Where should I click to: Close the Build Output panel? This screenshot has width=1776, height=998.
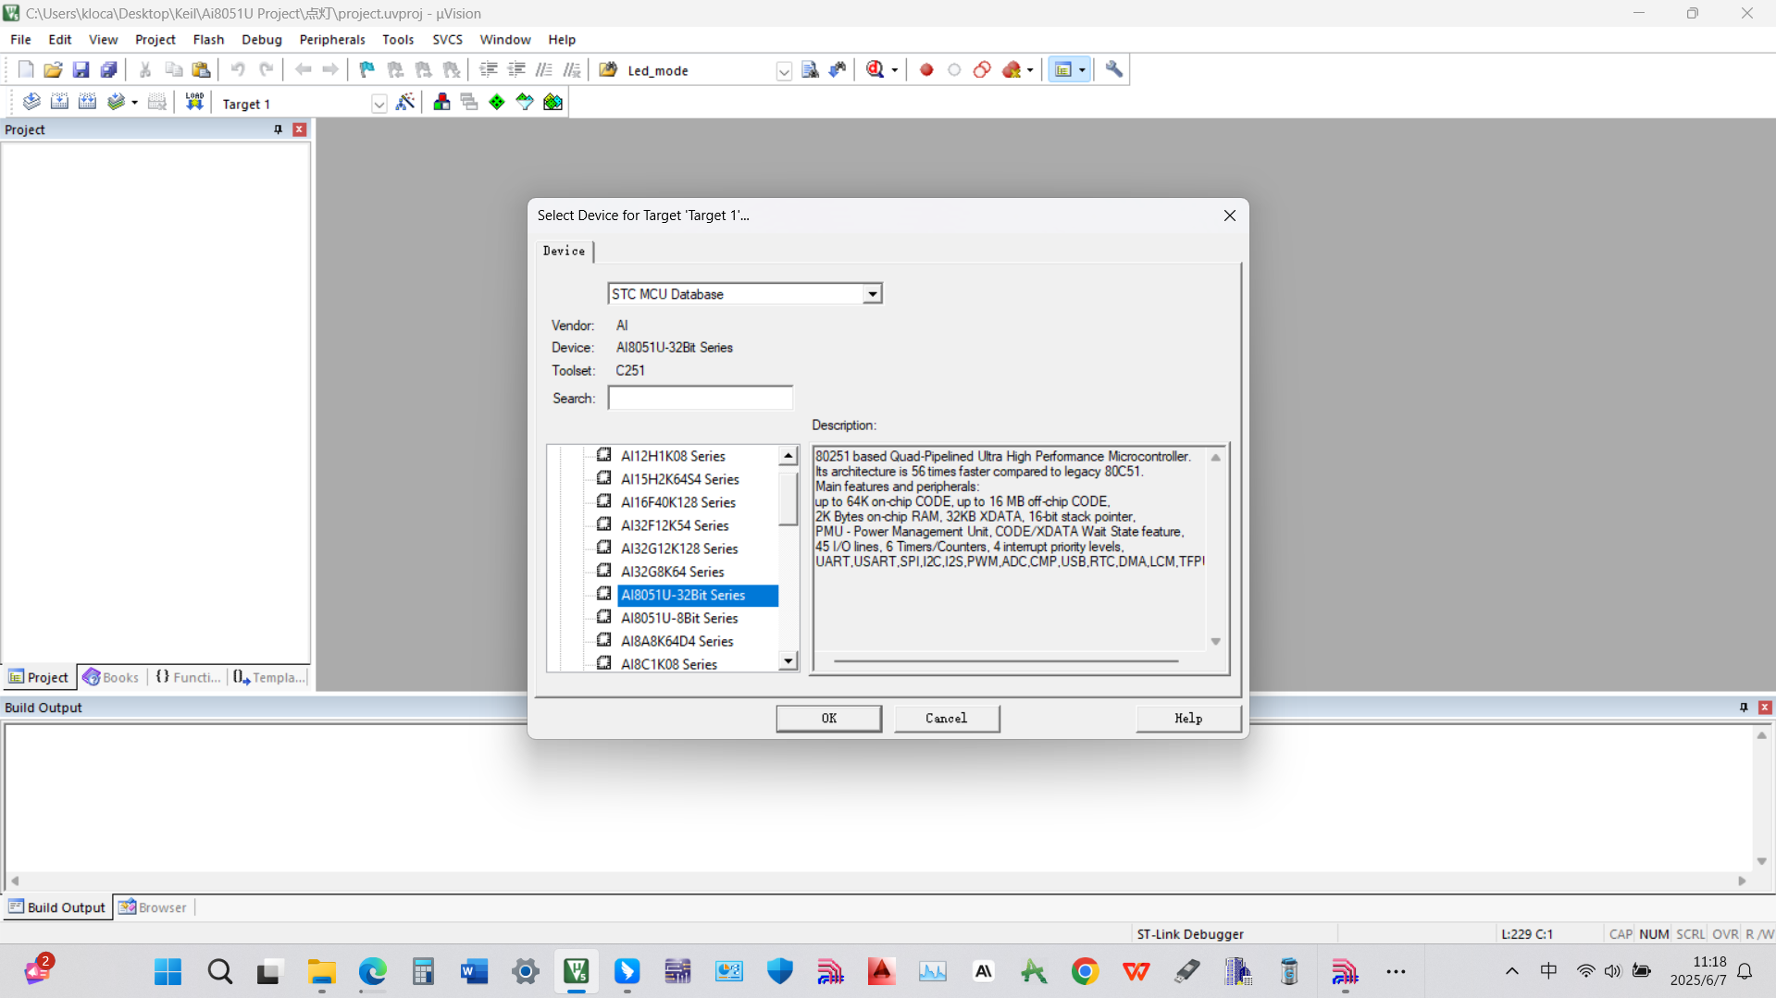point(1765,708)
